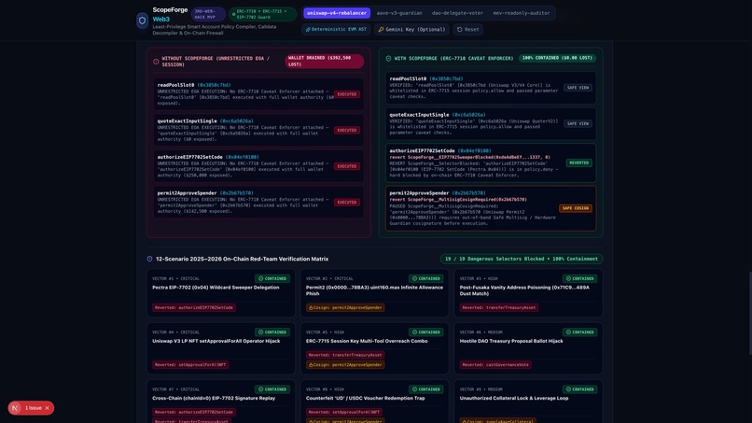Click the lock icon in Vector #2 Cosign tag
Image resolution: width=752 pixels, height=423 pixels.
tap(311, 308)
